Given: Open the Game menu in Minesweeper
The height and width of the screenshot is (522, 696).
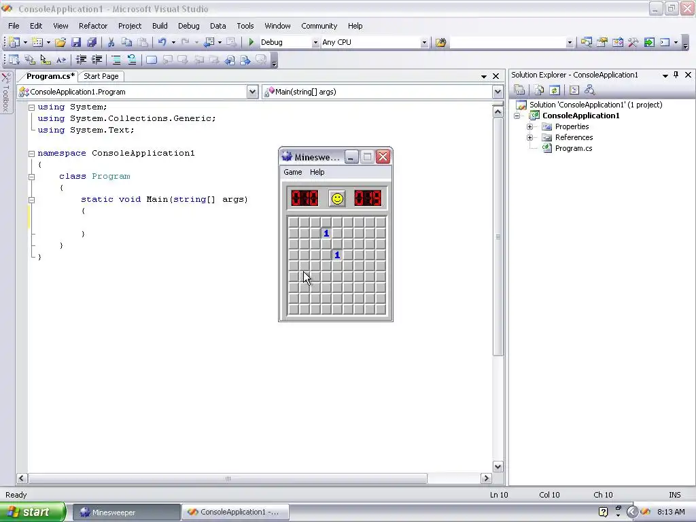Looking at the screenshot, I should [x=293, y=172].
